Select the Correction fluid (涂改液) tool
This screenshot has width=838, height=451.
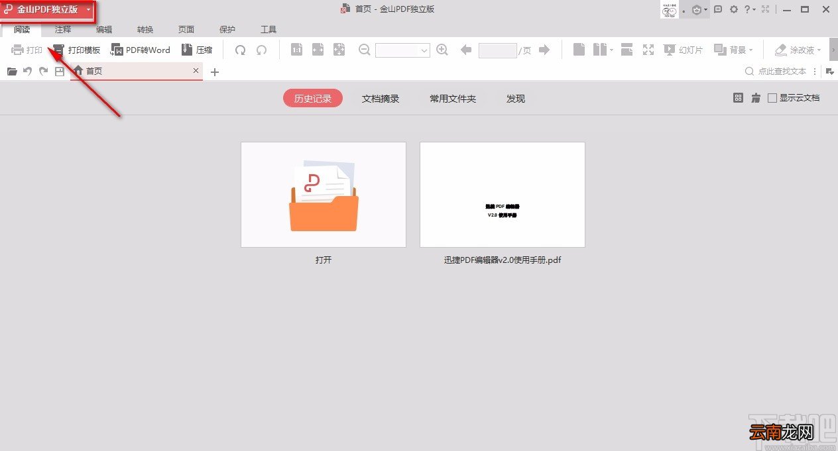pyautogui.click(x=794, y=50)
